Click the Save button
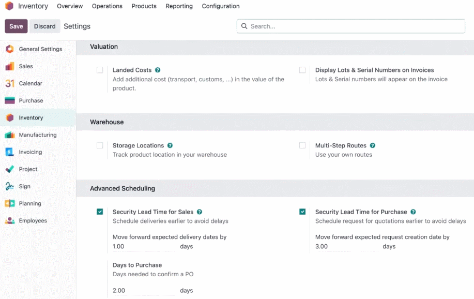Screen dimensions: 474x299 pos(16,26)
